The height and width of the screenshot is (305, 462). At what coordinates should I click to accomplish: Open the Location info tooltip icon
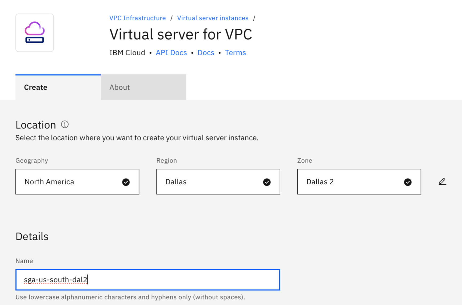65,124
